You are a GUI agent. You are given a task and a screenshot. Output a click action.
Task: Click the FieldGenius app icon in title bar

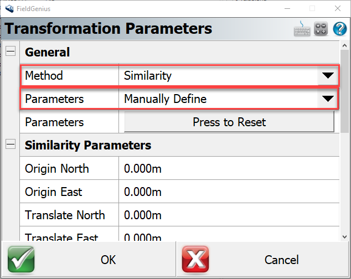tap(8, 8)
